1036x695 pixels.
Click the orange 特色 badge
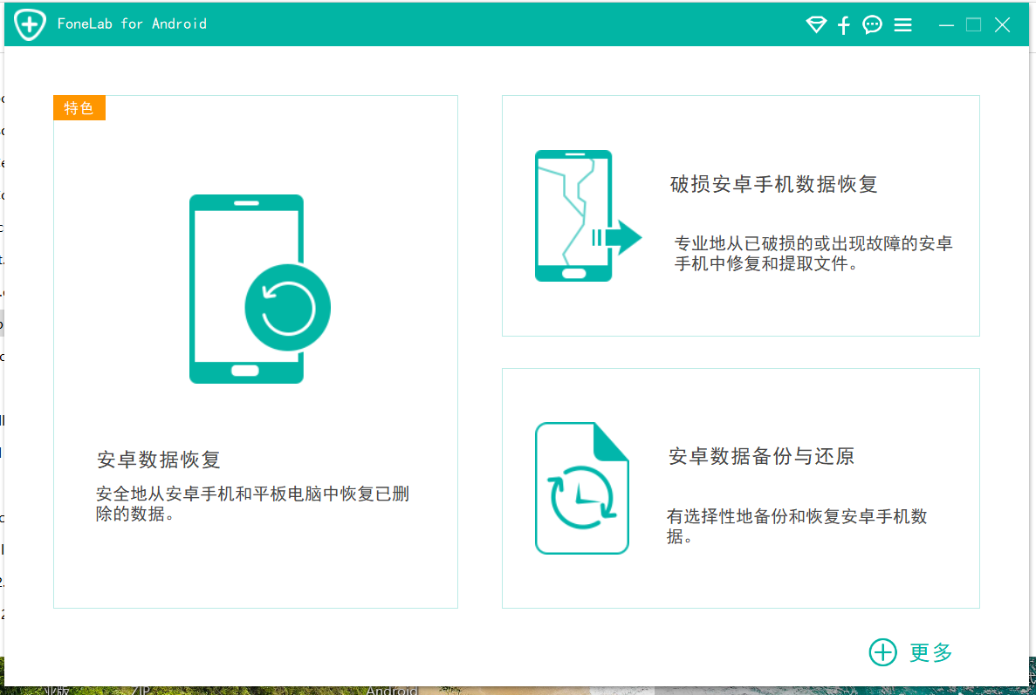pos(79,108)
